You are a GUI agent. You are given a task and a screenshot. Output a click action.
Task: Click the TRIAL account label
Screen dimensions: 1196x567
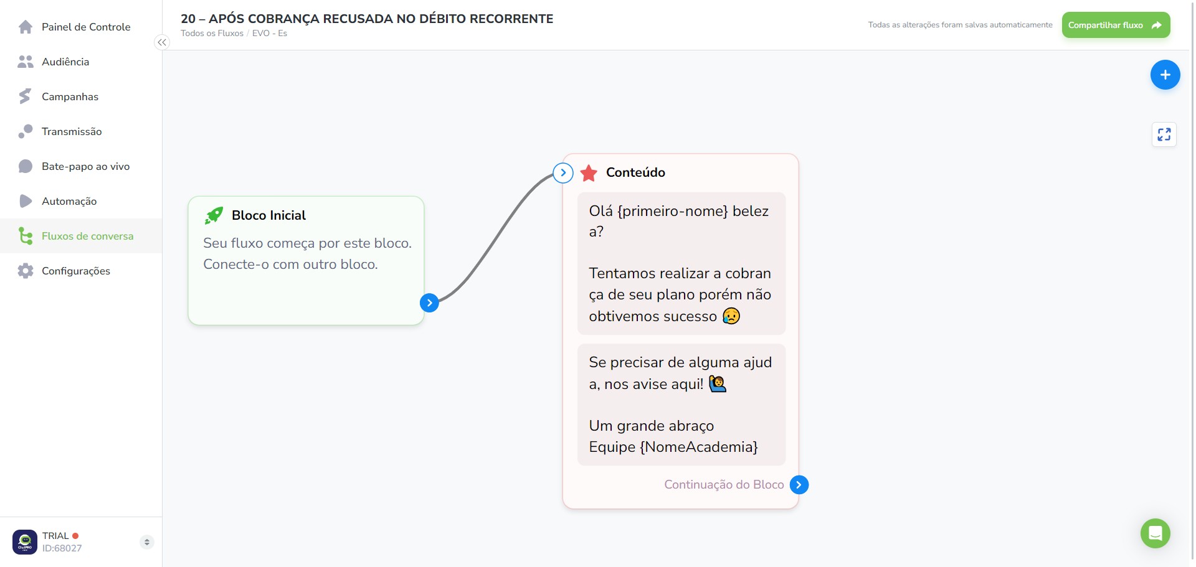[55, 536]
